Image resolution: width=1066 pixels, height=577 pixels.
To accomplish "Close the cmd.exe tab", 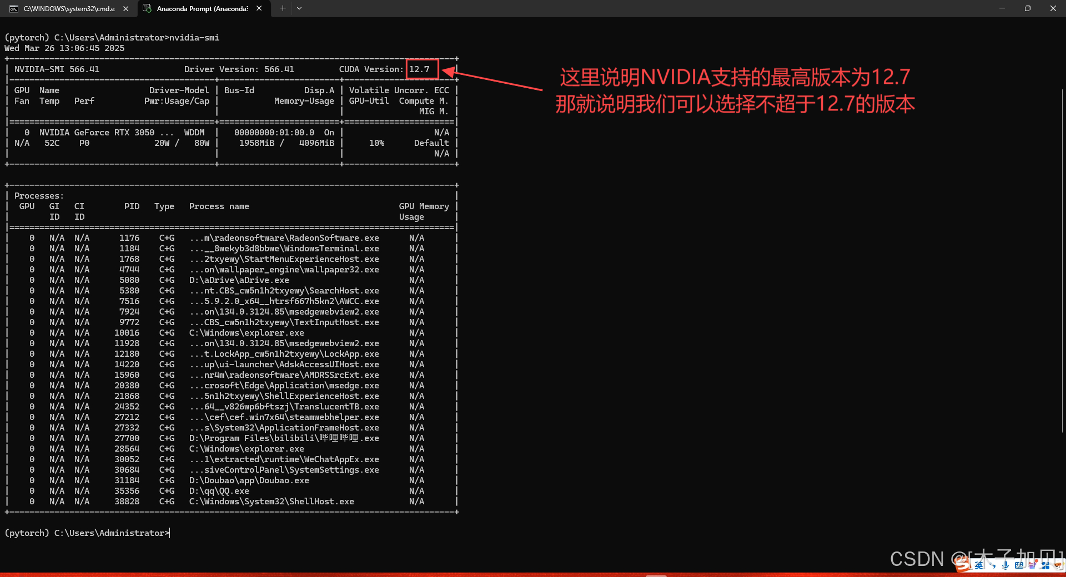I will [x=125, y=8].
